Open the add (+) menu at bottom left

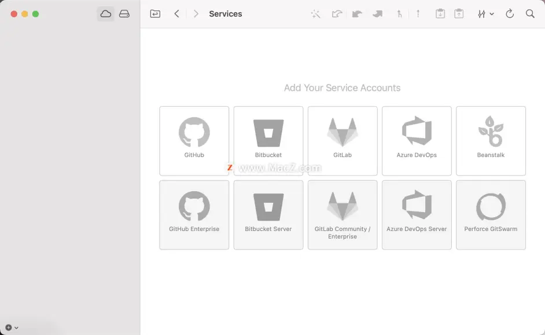pyautogui.click(x=12, y=327)
